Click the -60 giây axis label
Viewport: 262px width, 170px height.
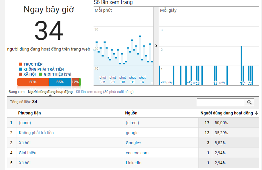(166, 82)
